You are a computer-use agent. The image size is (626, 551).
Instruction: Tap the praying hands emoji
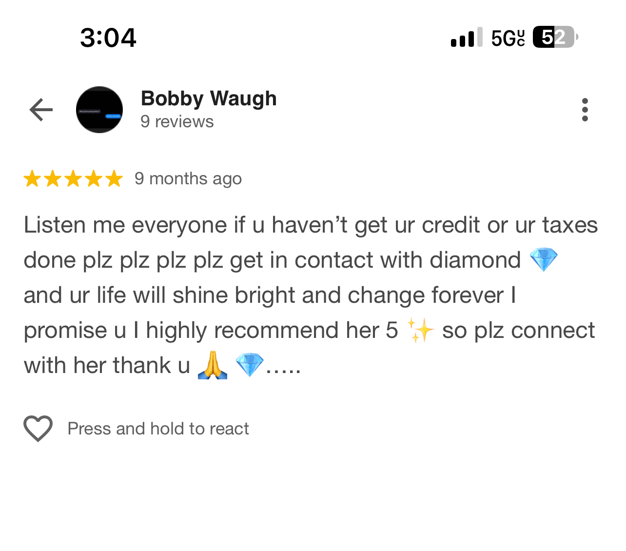213,365
